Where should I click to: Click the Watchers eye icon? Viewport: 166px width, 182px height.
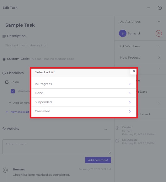122,46
